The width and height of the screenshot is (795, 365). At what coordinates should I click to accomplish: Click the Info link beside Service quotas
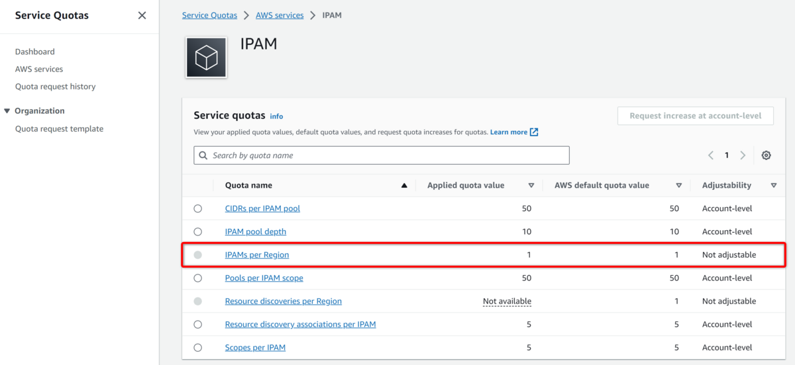pos(276,116)
